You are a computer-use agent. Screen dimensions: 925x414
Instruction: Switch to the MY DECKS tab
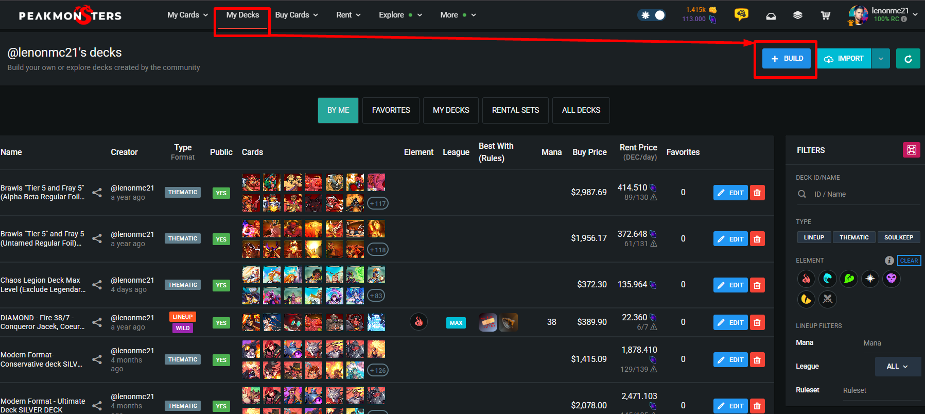[x=451, y=110]
